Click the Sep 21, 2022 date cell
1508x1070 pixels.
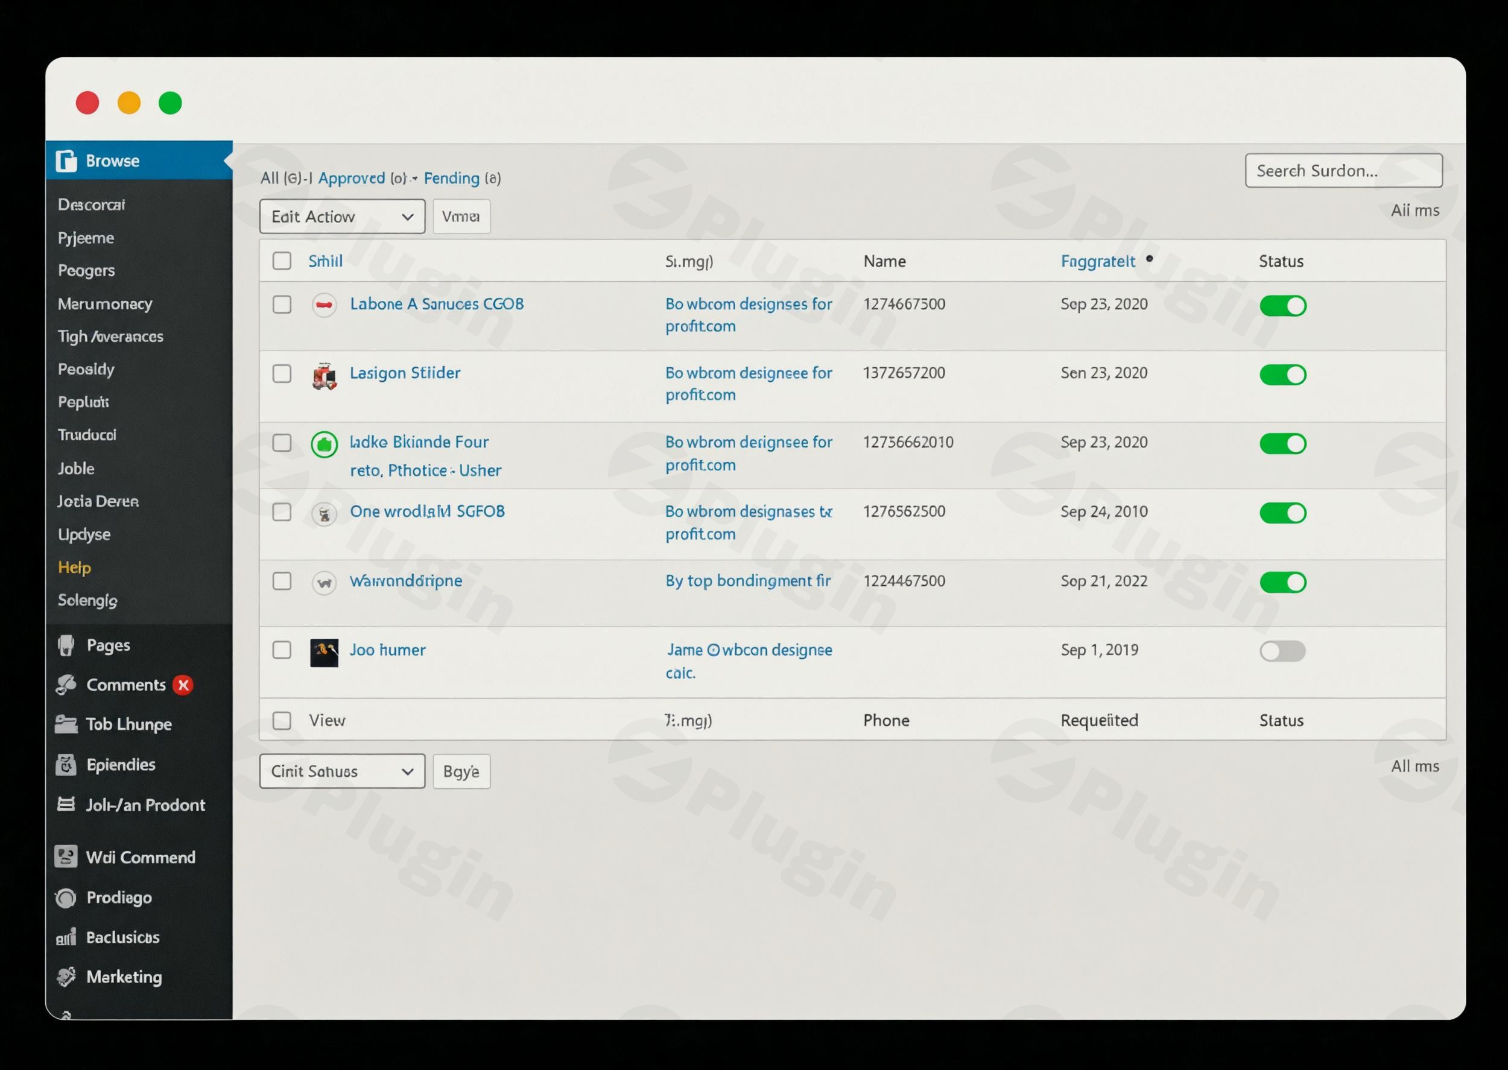pos(1103,580)
